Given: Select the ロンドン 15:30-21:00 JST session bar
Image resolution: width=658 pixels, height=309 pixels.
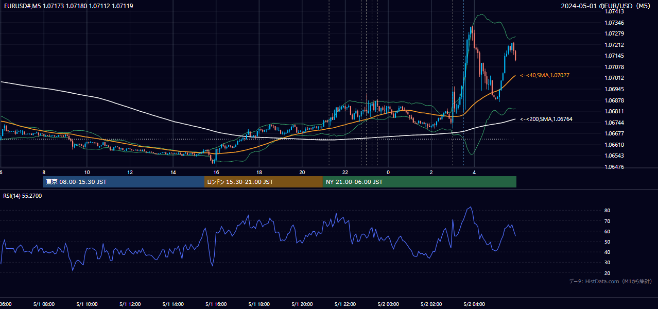Looking at the screenshot, I should [264, 182].
